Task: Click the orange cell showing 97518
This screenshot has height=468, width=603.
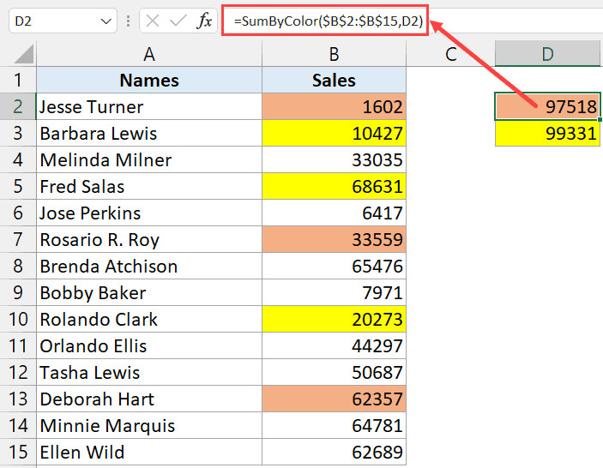Action: click(547, 107)
